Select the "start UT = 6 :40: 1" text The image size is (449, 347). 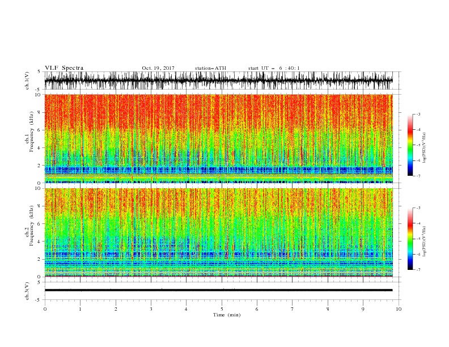(274, 68)
